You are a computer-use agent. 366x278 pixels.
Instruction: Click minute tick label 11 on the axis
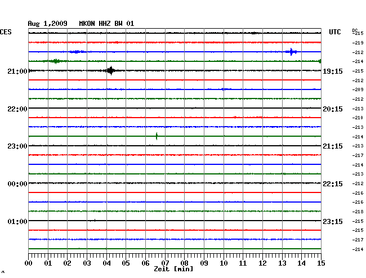pos(243,263)
